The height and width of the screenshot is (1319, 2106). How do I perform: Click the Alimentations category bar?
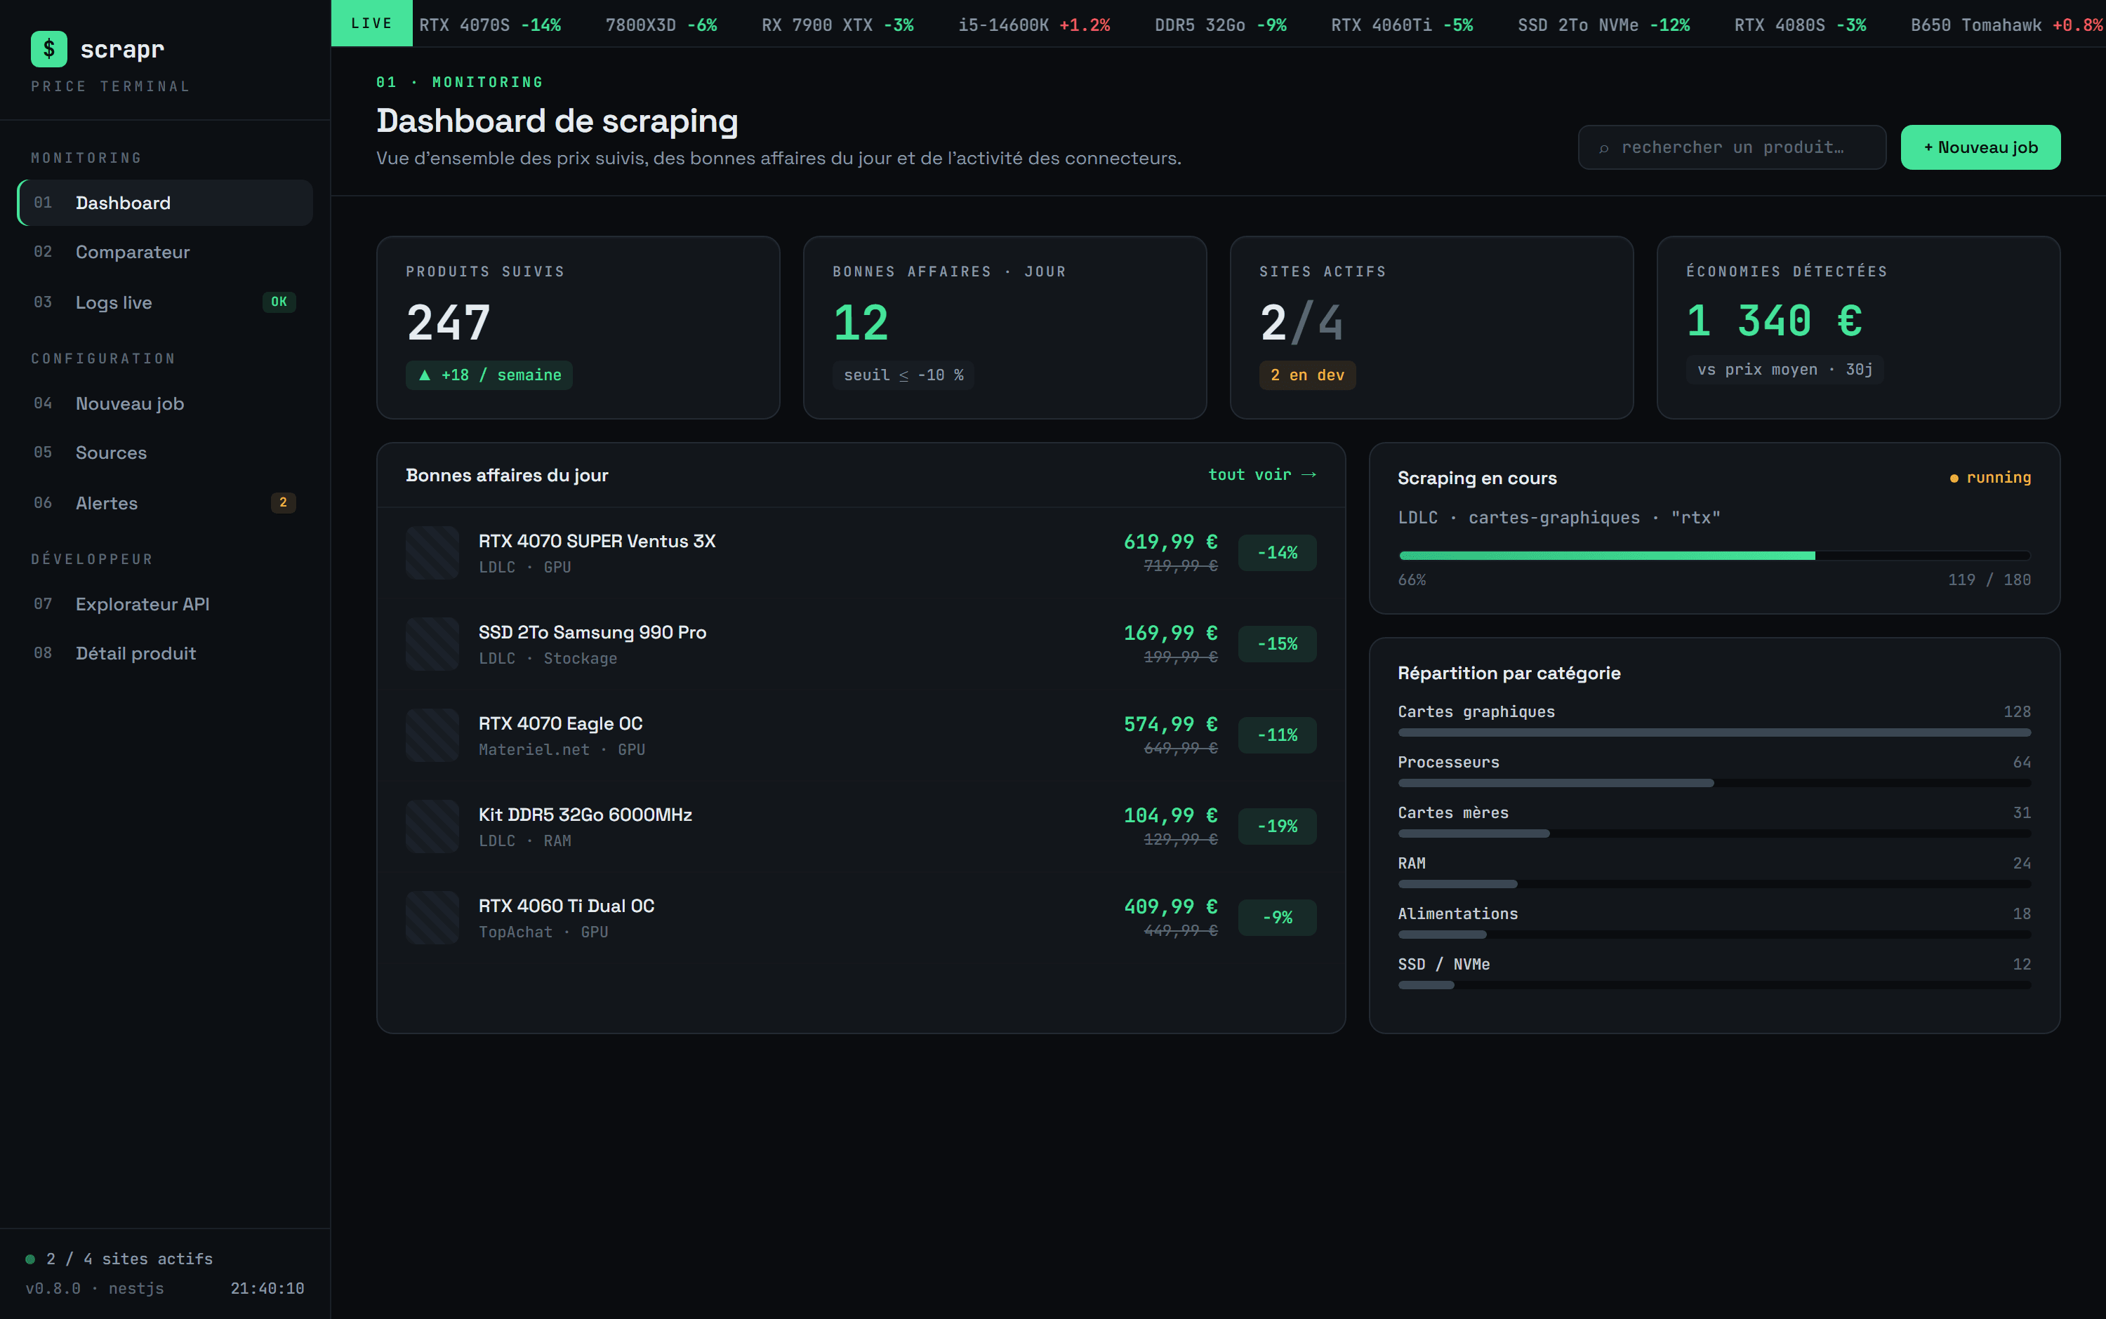[1714, 935]
